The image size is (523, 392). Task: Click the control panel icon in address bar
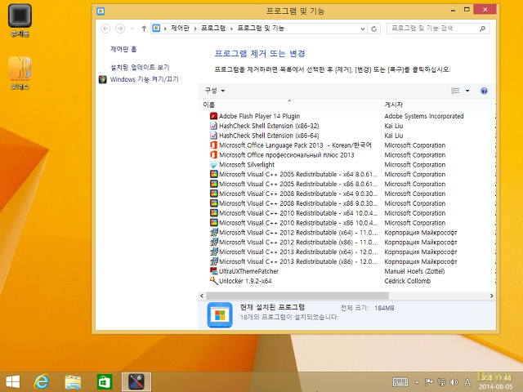[156, 29]
